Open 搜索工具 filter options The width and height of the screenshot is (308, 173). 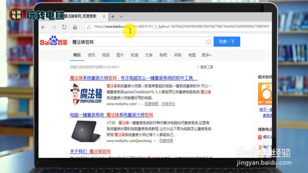pos(205,67)
